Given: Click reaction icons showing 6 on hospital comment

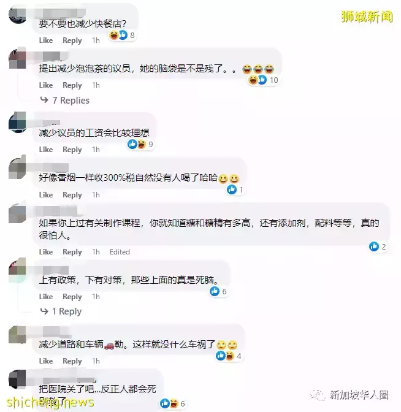Looking at the screenshot, I should click(173, 403).
